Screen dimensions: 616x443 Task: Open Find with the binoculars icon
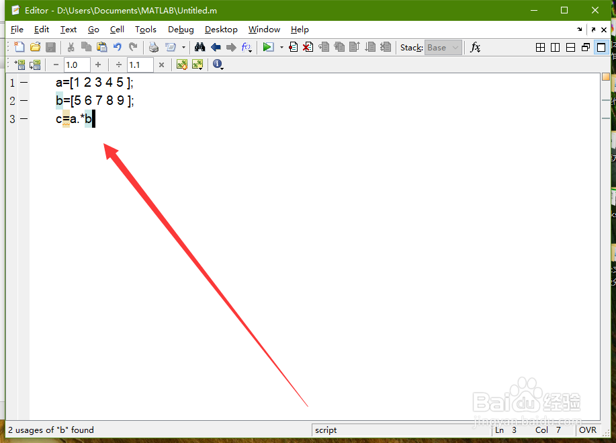[200, 47]
